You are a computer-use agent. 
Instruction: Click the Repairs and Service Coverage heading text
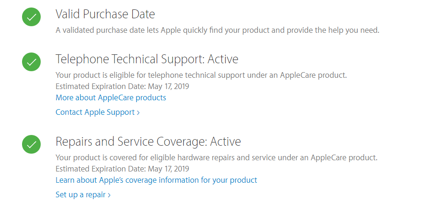point(131,142)
